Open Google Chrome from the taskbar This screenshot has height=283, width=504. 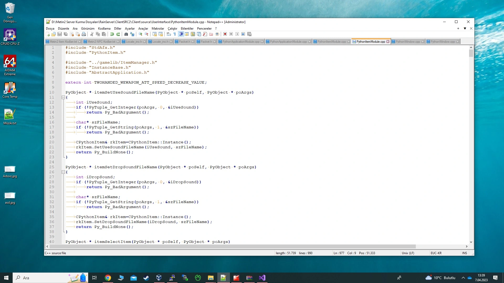pyautogui.click(x=108, y=278)
